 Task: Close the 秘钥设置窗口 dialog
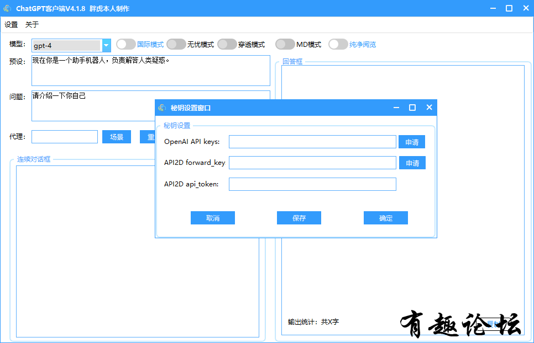[429, 108]
